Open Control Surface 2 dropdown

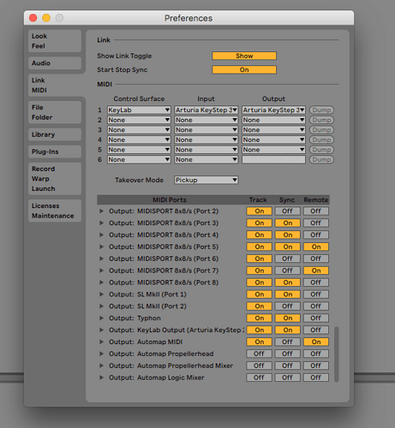tap(139, 120)
